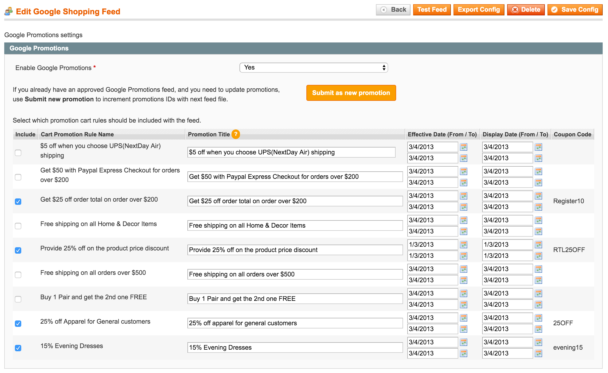The image size is (608, 373).
Task: Click the Include column header
Action: pos(25,135)
